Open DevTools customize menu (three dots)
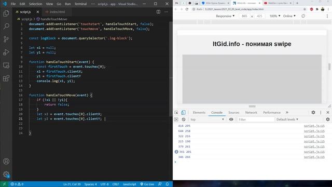The width and height of the screenshot is (332, 187). click(321, 113)
